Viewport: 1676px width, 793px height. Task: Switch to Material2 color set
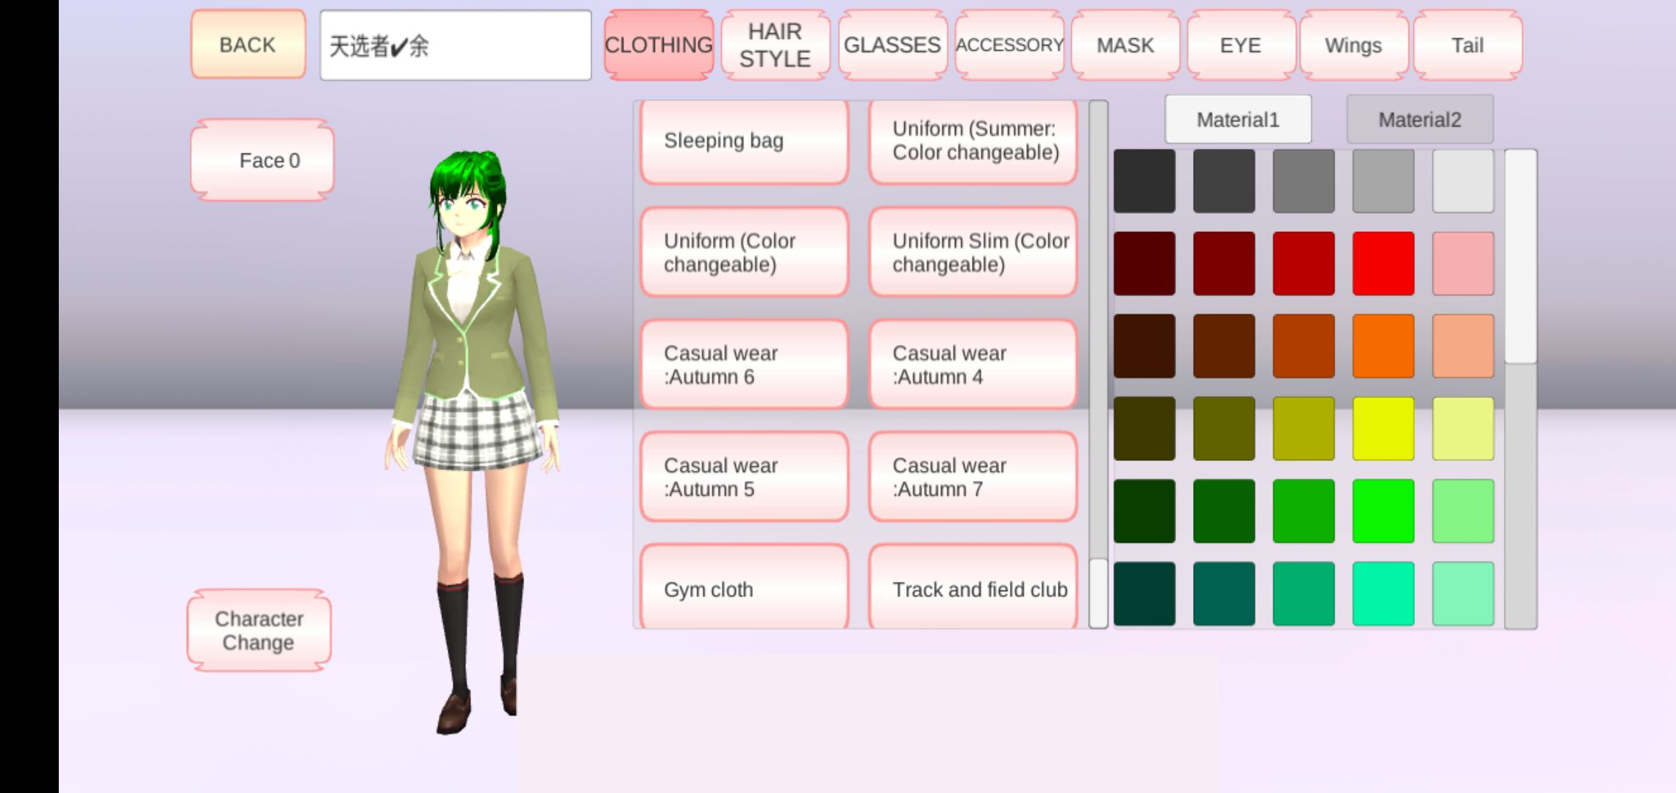click(1419, 120)
